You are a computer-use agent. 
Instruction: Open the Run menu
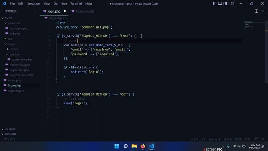(64, 3)
